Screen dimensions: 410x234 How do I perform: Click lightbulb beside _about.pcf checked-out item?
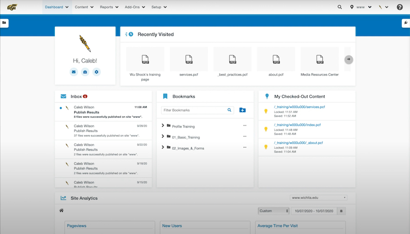click(266, 147)
